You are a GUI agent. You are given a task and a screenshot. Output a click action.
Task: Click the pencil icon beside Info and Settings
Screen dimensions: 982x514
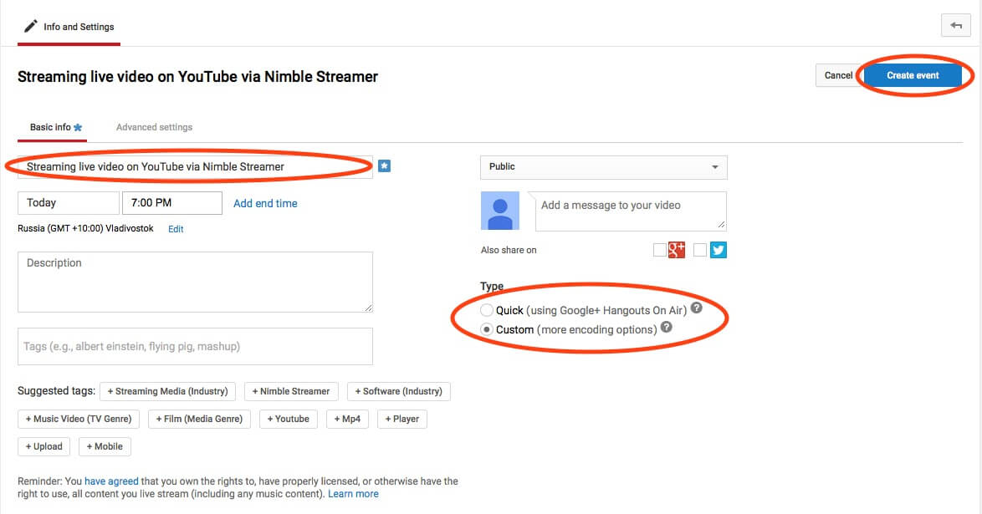(x=30, y=26)
